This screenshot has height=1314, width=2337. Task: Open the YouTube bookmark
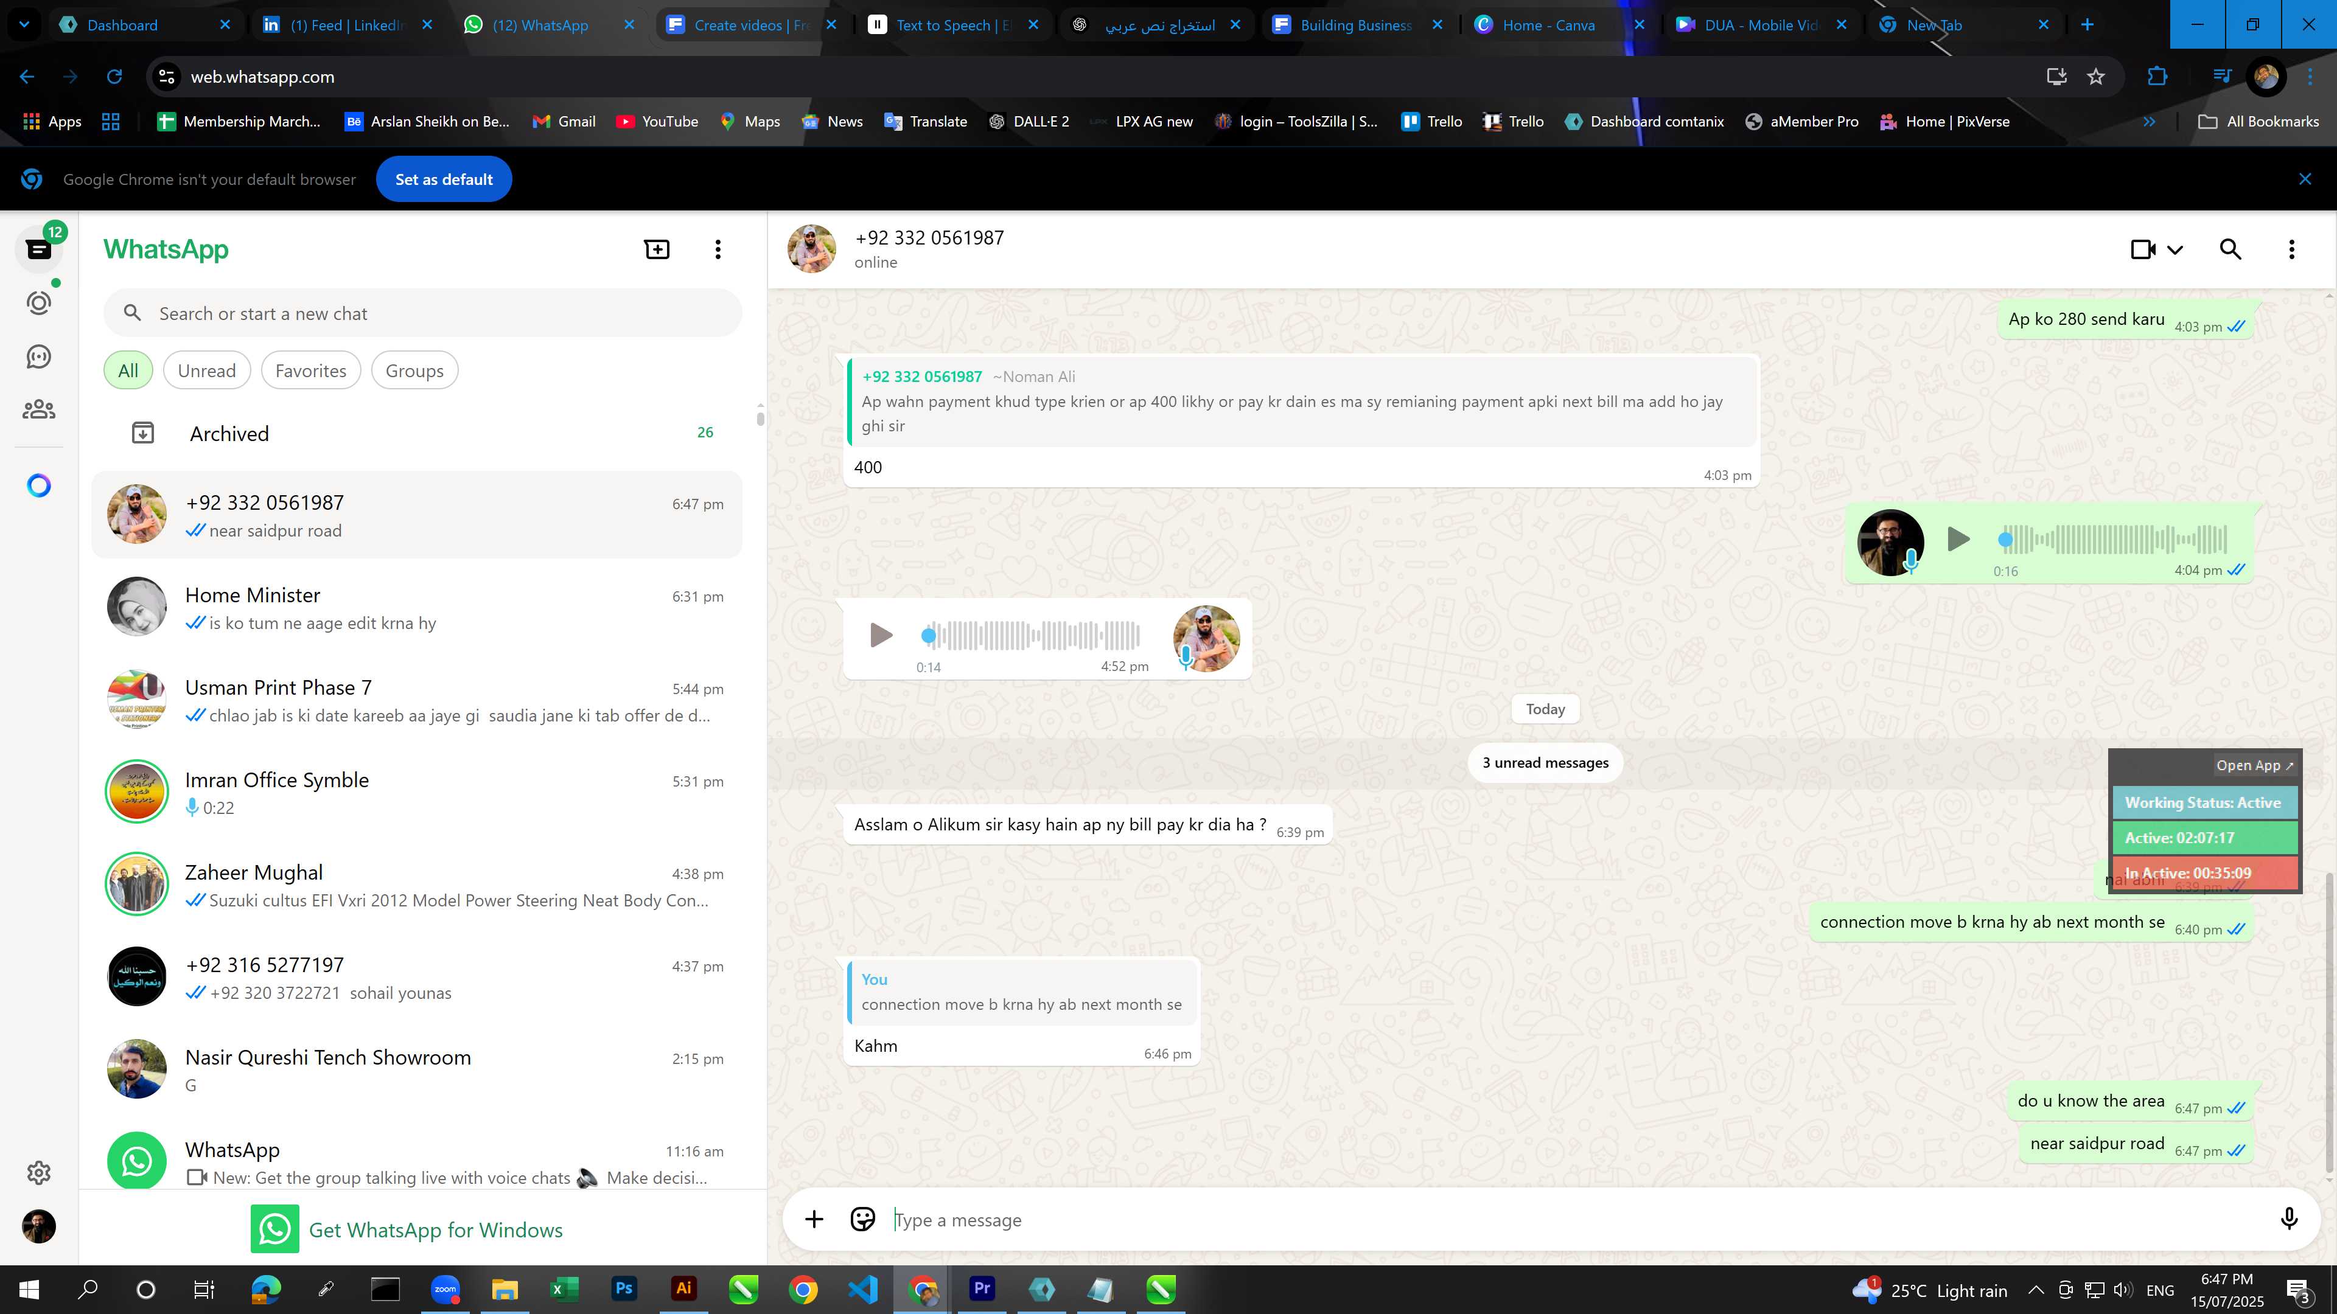coord(657,122)
